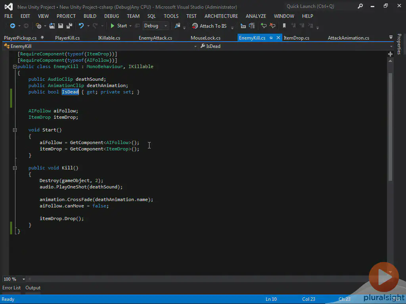The height and width of the screenshot is (304, 406).
Task: Open the TEAM menu
Action: point(133,16)
